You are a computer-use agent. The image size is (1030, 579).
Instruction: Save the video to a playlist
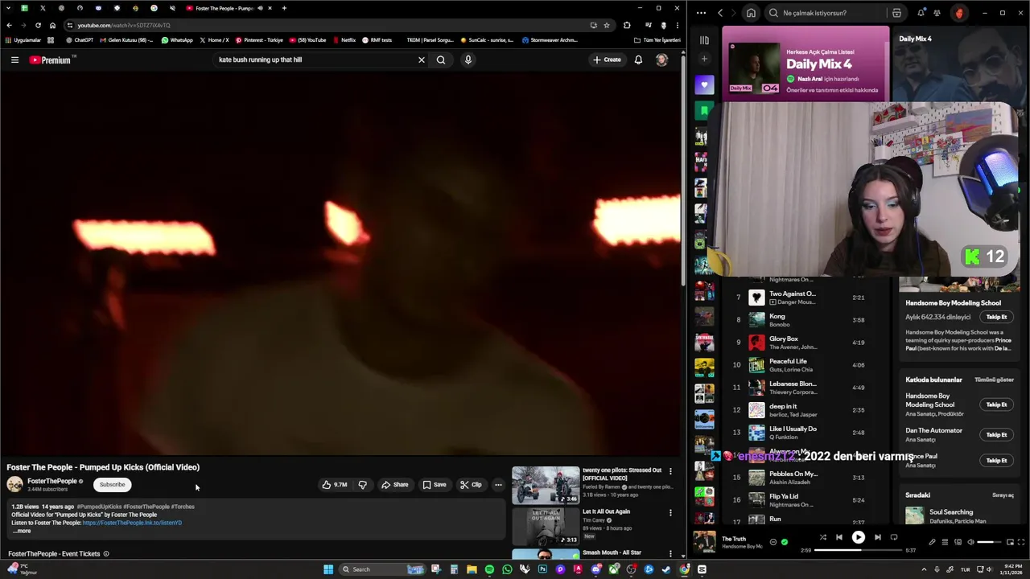coord(435,484)
